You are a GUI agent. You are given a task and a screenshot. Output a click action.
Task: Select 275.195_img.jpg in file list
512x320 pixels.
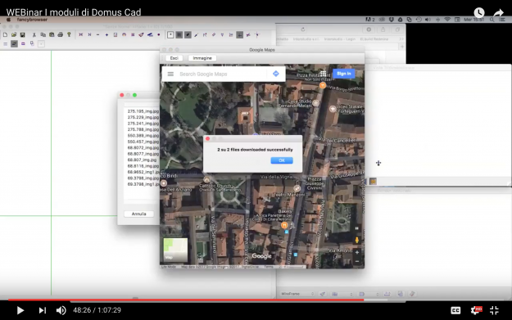point(143,111)
